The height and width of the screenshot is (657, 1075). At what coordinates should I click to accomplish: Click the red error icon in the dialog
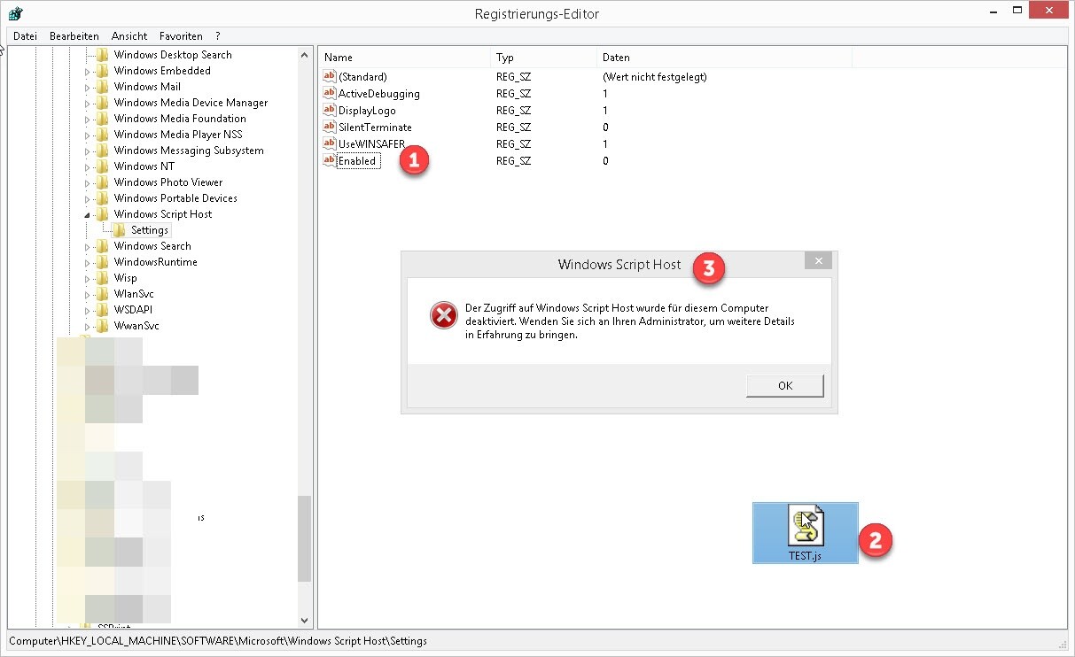(443, 314)
